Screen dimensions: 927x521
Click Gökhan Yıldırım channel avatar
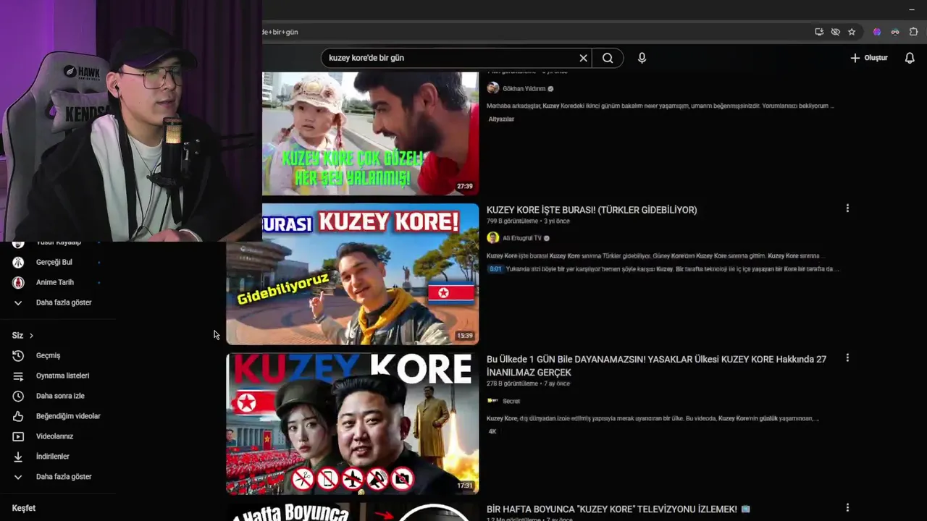[x=493, y=88]
